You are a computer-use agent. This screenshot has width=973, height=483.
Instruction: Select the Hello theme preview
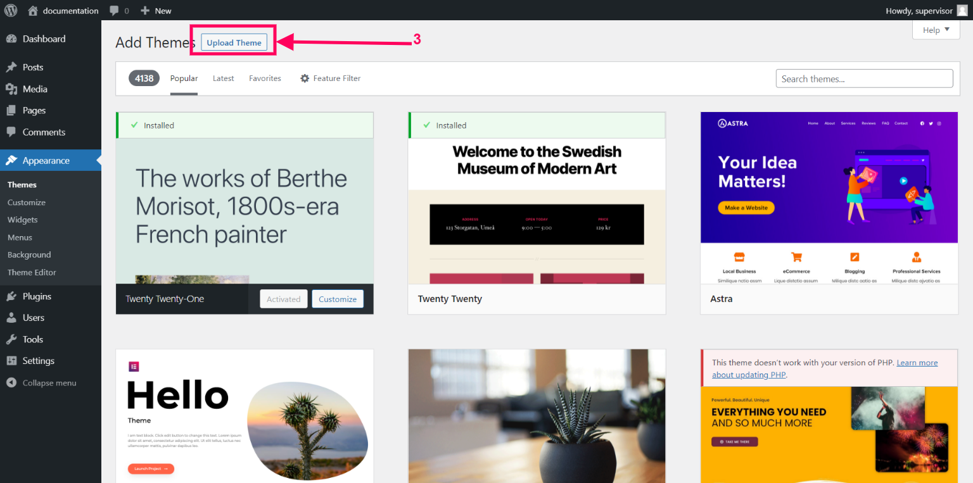[245, 416]
